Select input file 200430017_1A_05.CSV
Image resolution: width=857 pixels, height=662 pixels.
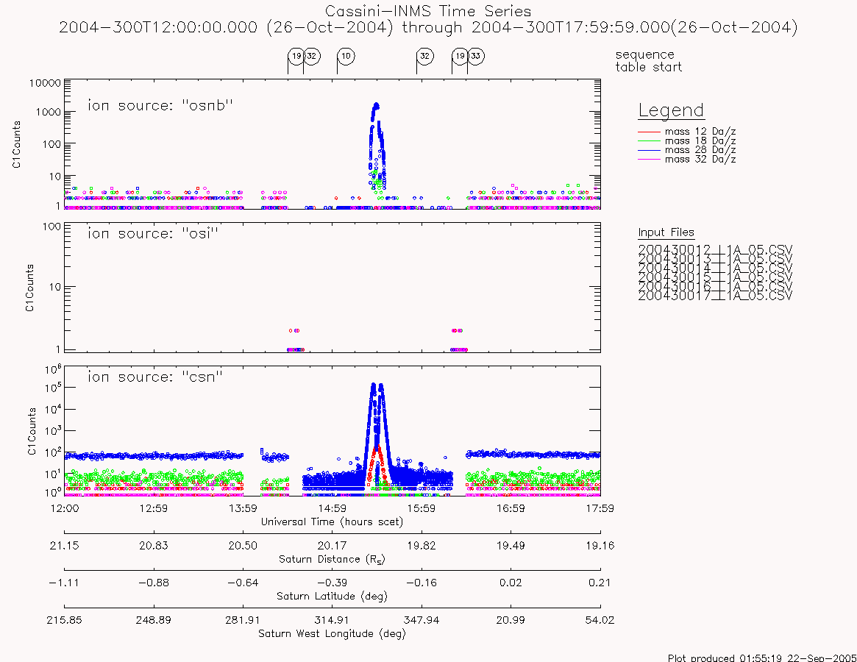click(715, 296)
